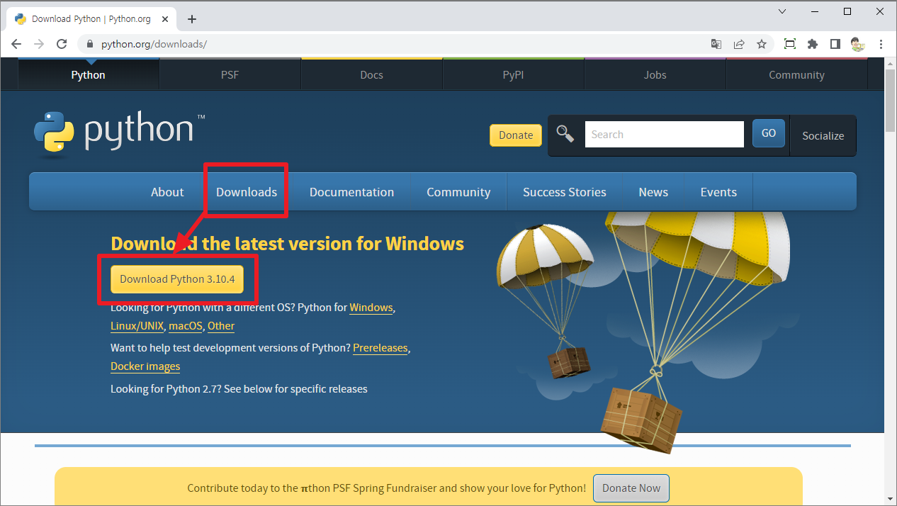Follow the Windows link
This screenshot has height=506, width=897.
tap(371, 308)
